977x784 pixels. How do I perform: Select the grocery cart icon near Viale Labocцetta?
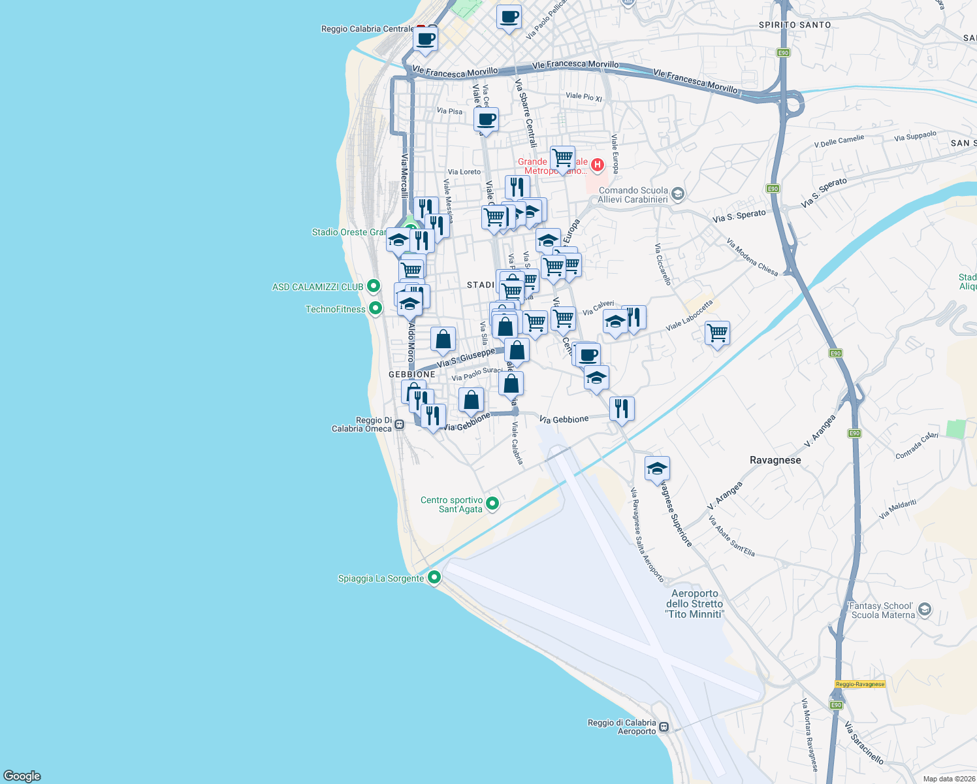click(717, 333)
